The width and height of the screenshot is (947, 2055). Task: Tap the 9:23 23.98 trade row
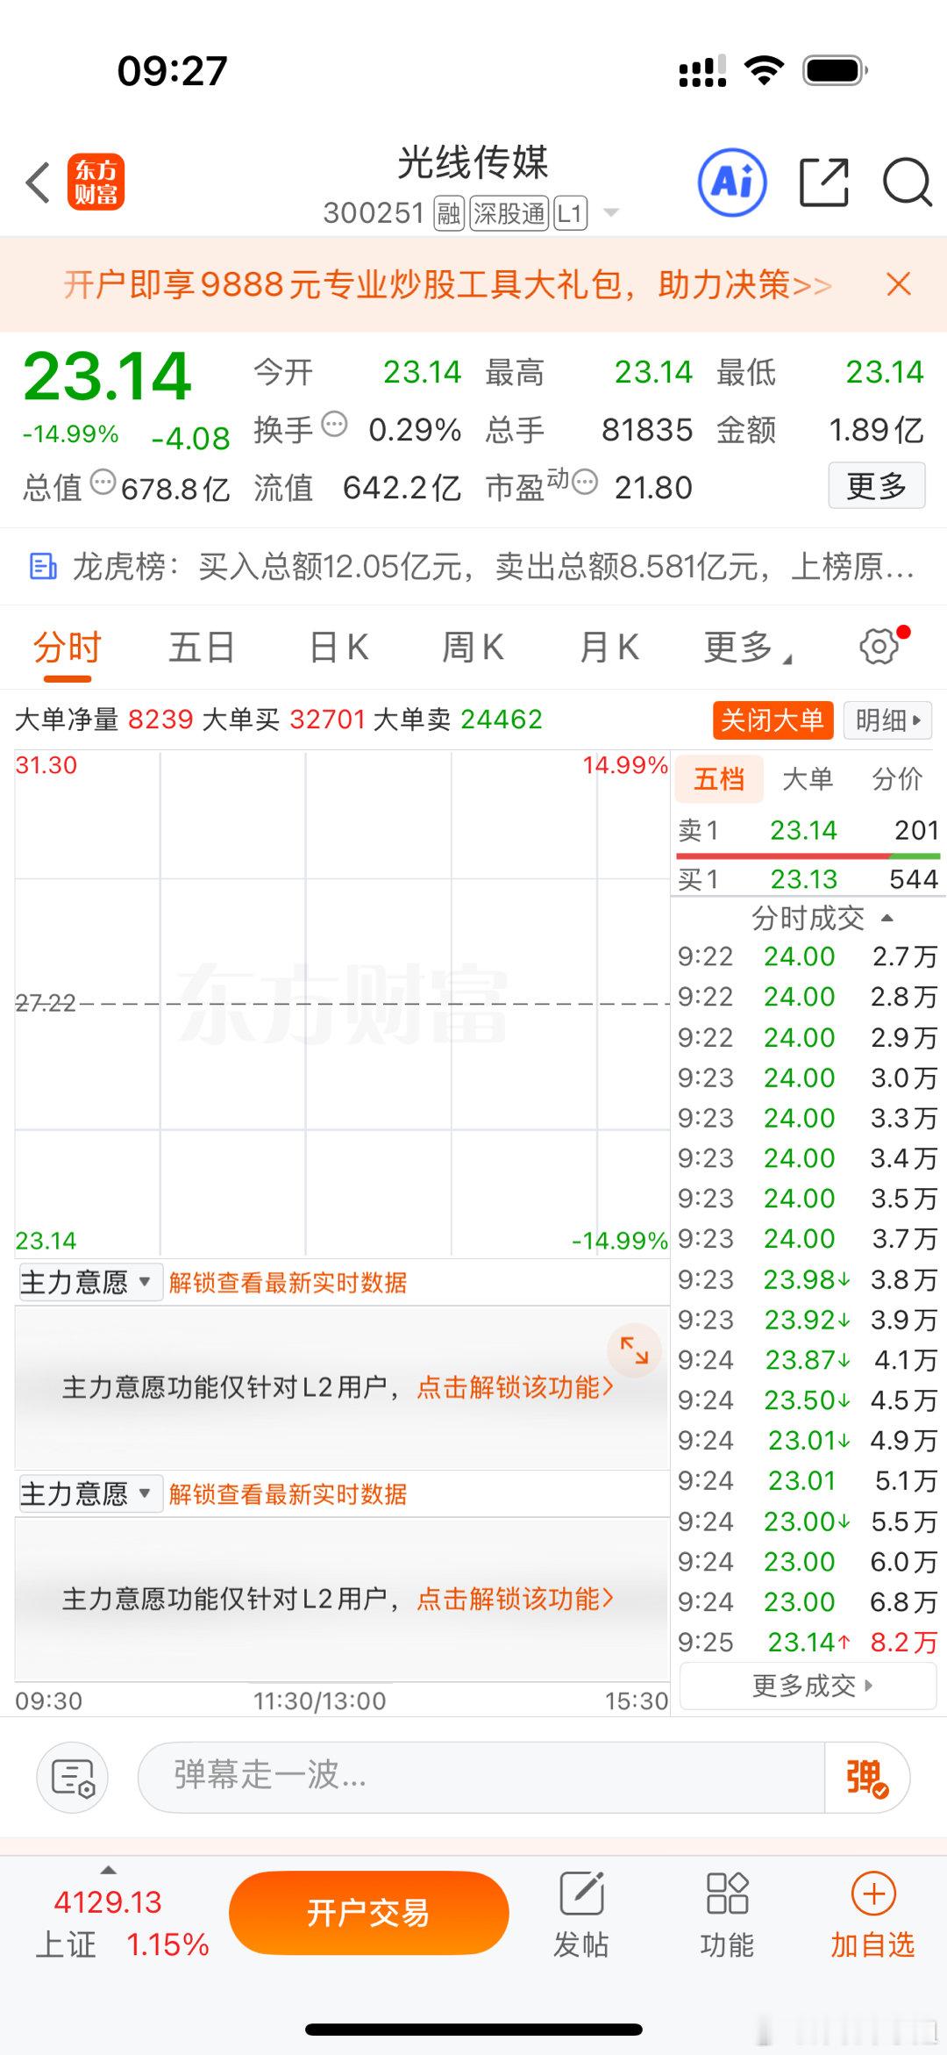808,1279
